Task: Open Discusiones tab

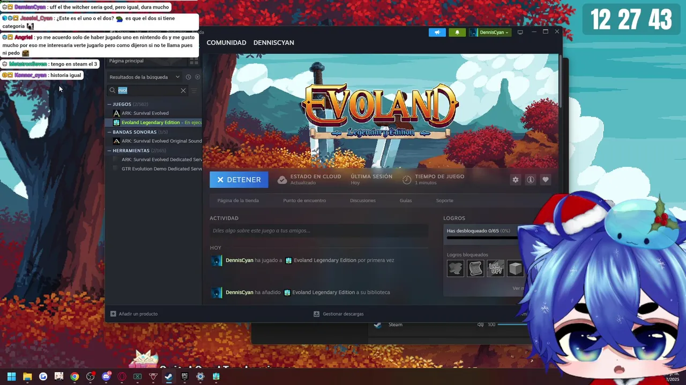Action: tap(363, 201)
